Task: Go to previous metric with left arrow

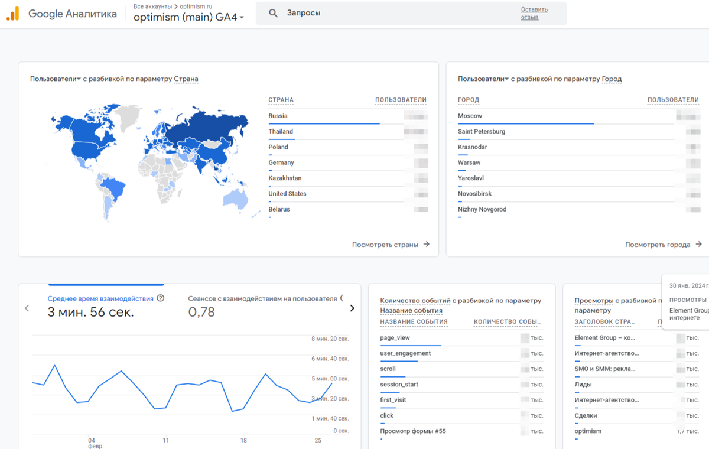Action: tap(27, 308)
